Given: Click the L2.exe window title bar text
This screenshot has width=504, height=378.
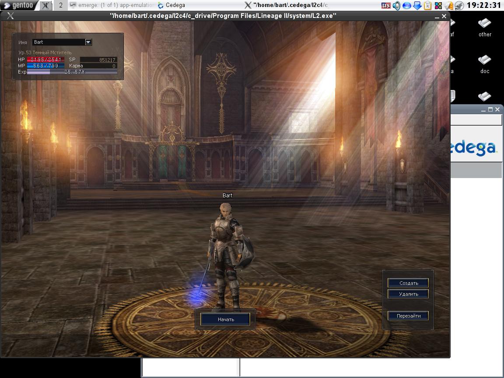Looking at the screenshot, I should (x=223, y=16).
